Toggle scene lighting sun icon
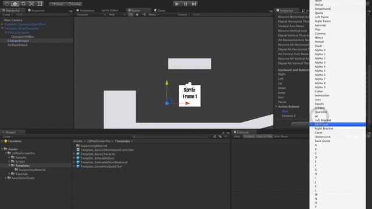Viewport: 372px width, 209px height. pyautogui.click(x=137, y=15)
